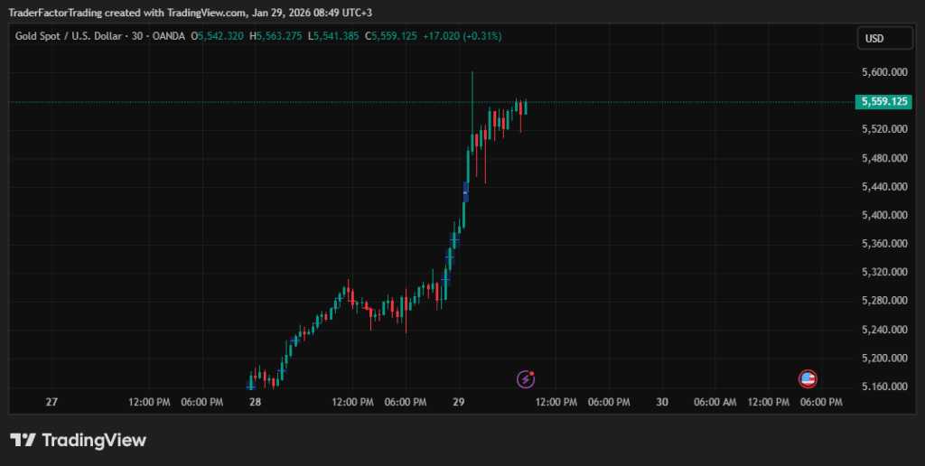Click the 28 date label on time axis
This screenshot has width=925, height=466.
255,402
